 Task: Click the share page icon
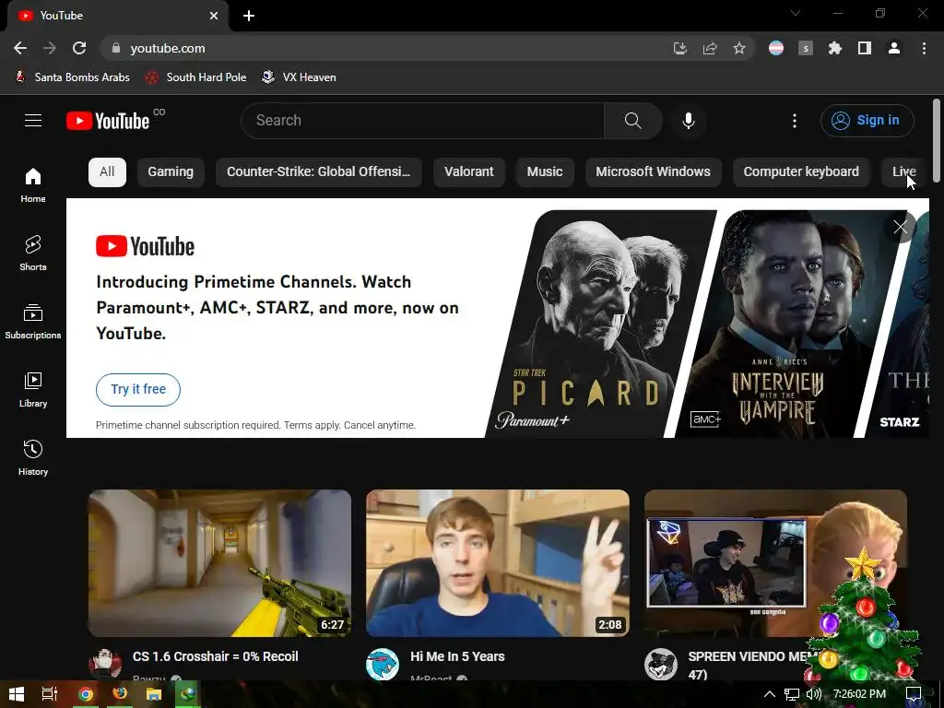pos(710,48)
